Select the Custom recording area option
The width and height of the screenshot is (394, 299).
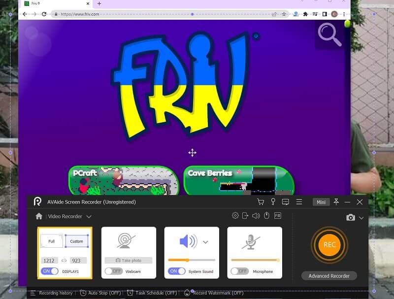click(x=77, y=241)
